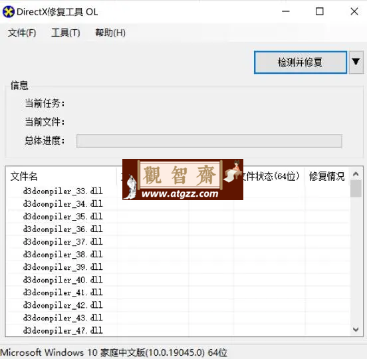Select d3dcompiler_38.dll row
The height and width of the screenshot is (359, 367).
(178, 255)
